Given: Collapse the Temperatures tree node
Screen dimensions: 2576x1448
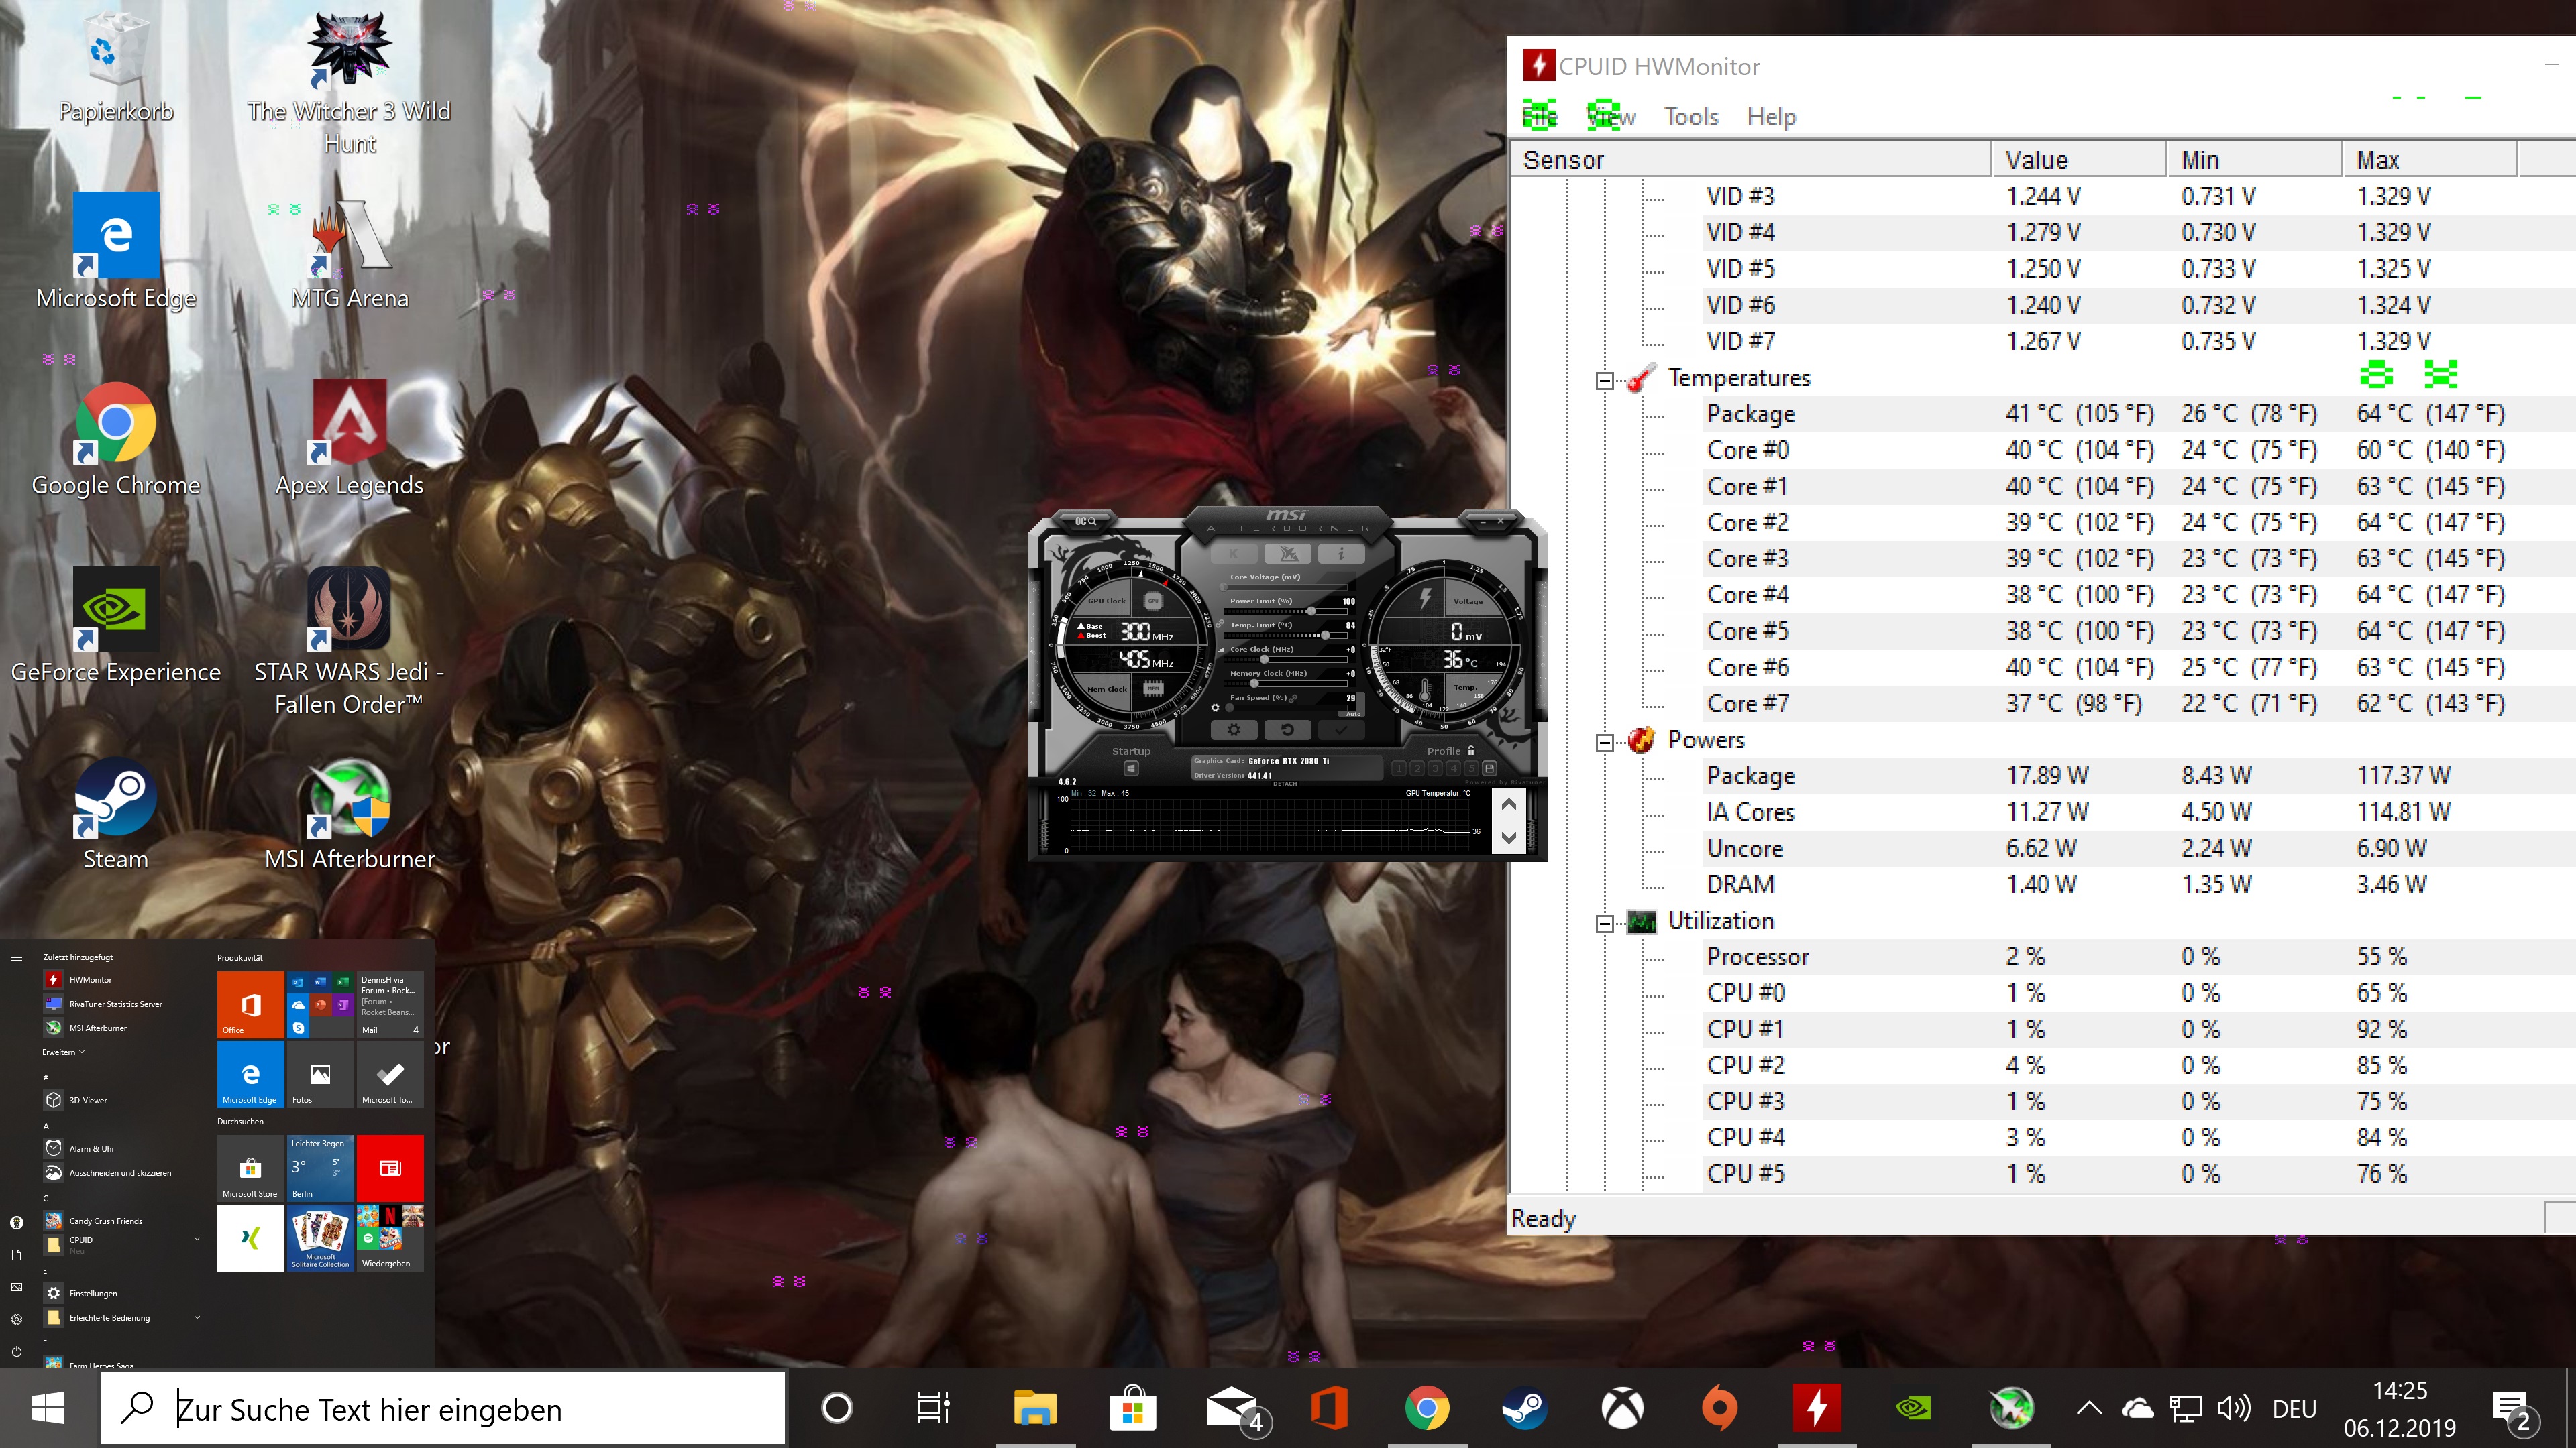Looking at the screenshot, I should [x=1604, y=381].
